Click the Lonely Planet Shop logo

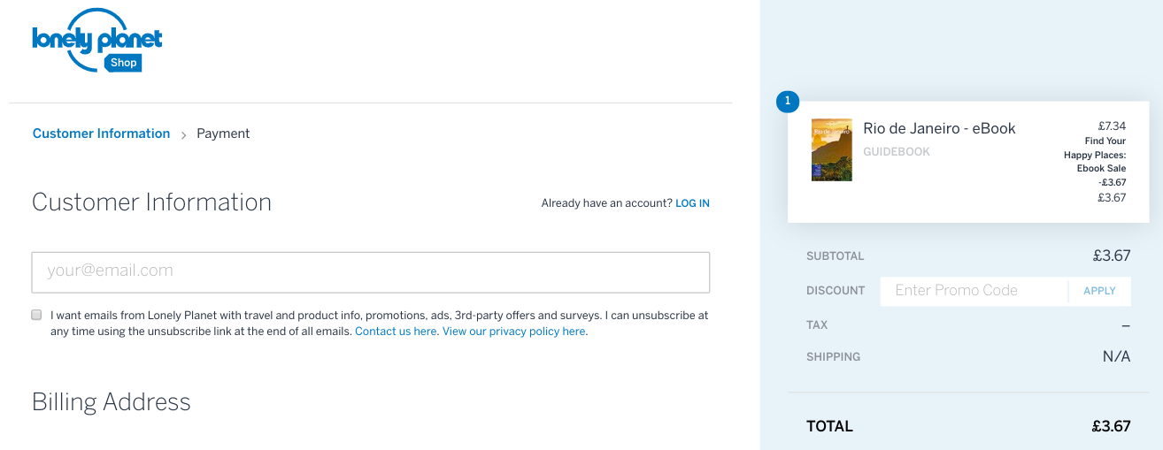pyautogui.click(x=97, y=42)
